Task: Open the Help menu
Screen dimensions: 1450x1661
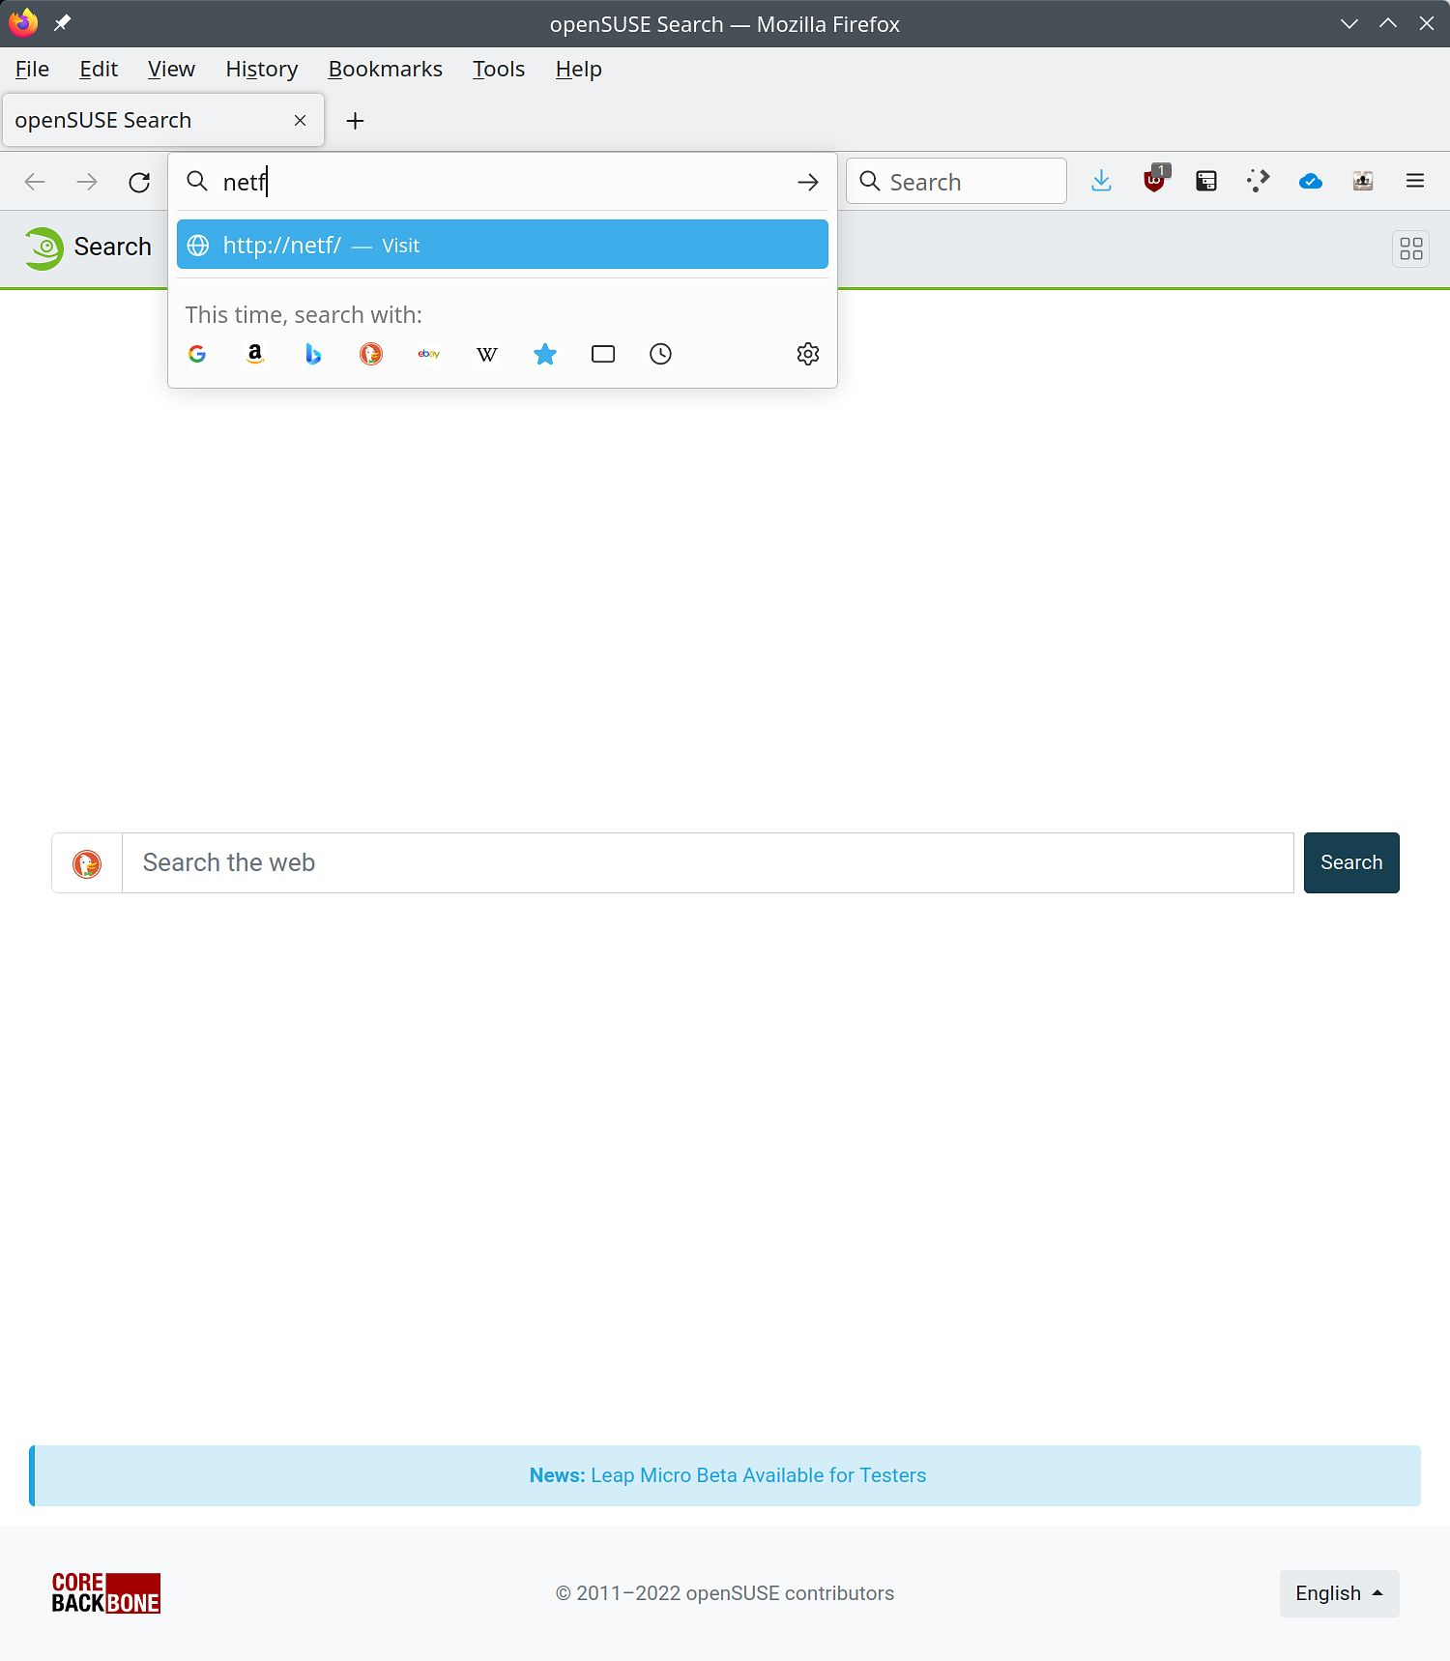Action: pyautogui.click(x=579, y=70)
